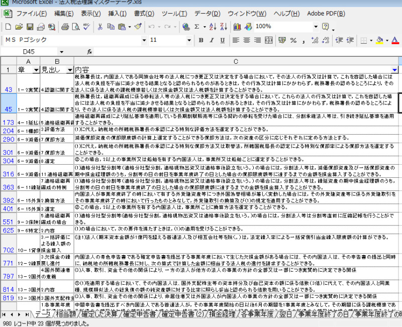
Task: Open the 内容 column filter dropdown
Action: 394,70
